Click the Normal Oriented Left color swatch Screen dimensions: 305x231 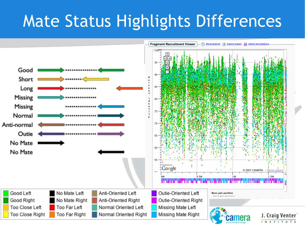[x=94, y=208]
